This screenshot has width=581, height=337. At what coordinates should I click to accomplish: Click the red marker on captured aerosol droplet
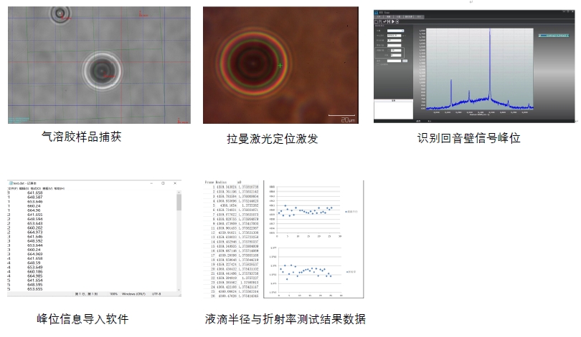point(109,74)
